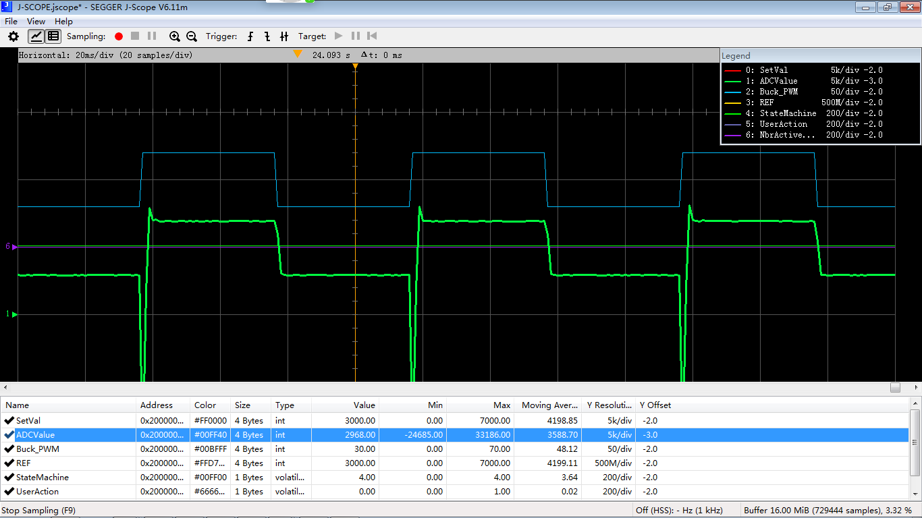This screenshot has height=518, width=922.
Task: Stop sampling with the square button
Action: pos(135,36)
